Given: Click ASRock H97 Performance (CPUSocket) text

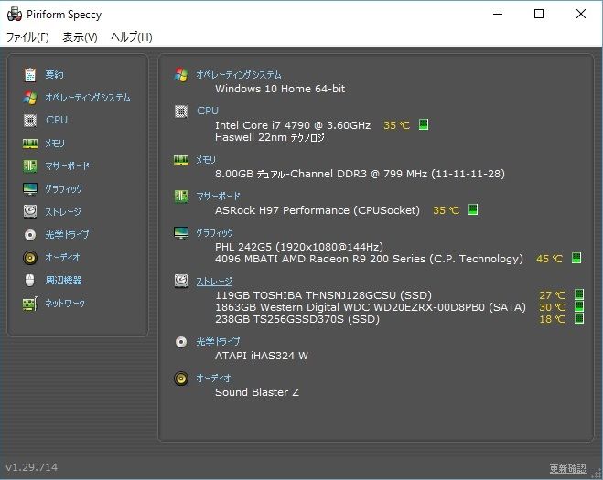Looking at the screenshot, I should pyautogui.click(x=318, y=210).
